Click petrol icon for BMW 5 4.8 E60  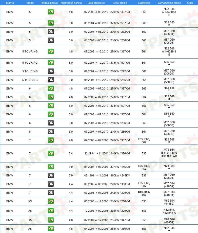[51, 12]
